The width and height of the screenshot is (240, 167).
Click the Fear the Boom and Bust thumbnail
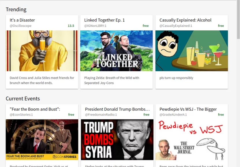(42, 140)
